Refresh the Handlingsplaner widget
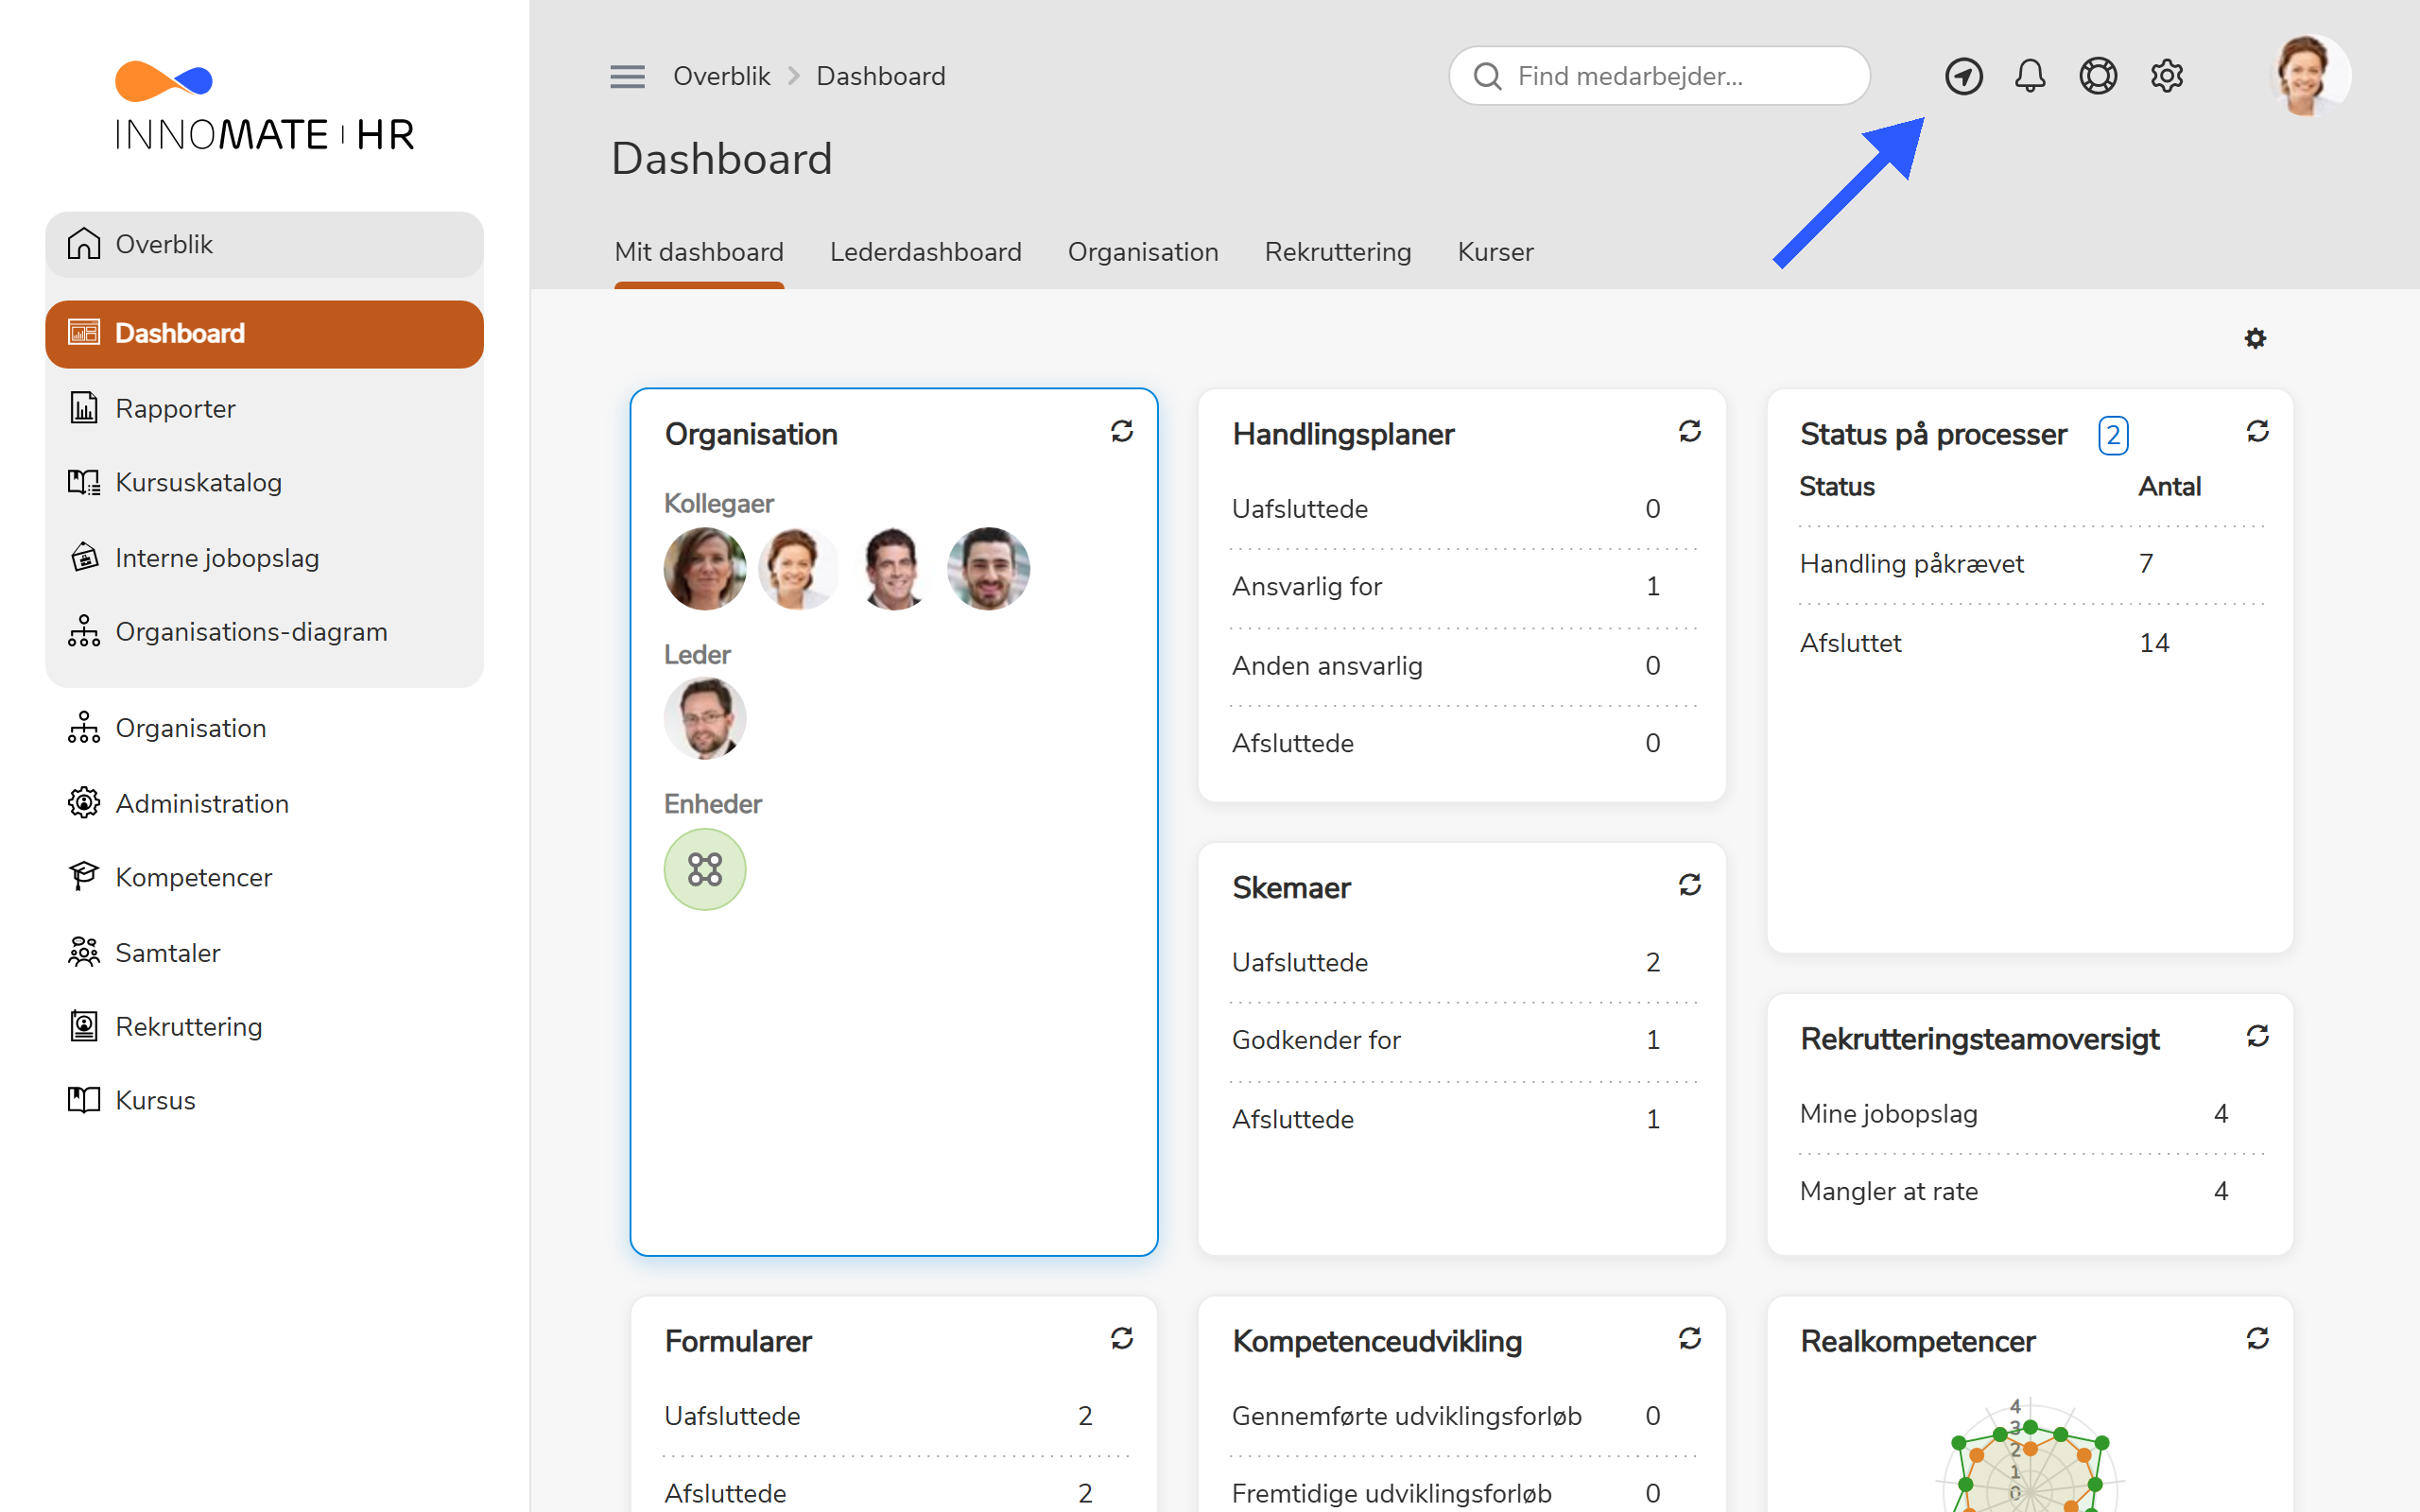2420x1512 pixels. [1690, 431]
